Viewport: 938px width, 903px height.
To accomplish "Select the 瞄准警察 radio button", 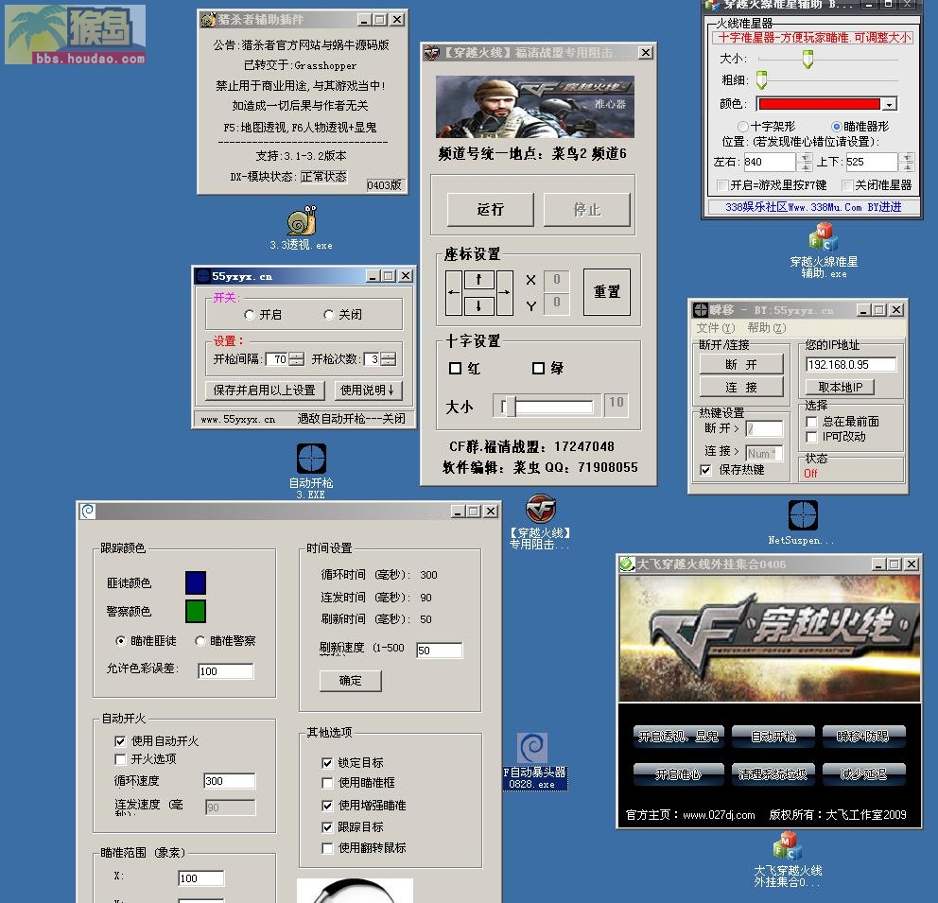I will (200, 641).
